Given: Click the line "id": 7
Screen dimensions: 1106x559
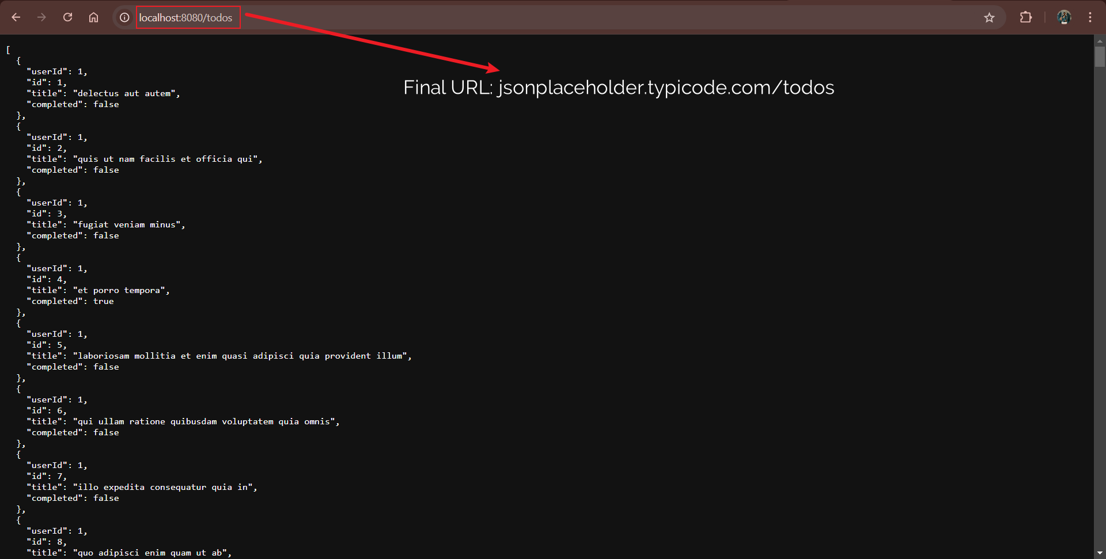Looking at the screenshot, I should (47, 476).
